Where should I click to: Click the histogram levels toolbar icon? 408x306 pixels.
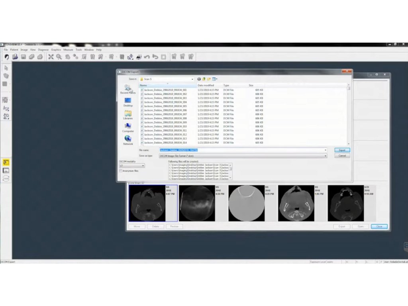coord(139,57)
